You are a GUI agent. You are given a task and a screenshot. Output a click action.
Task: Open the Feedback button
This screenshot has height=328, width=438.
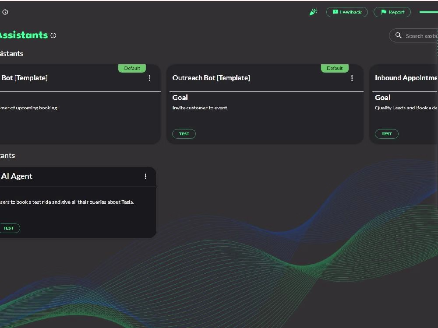point(347,12)
